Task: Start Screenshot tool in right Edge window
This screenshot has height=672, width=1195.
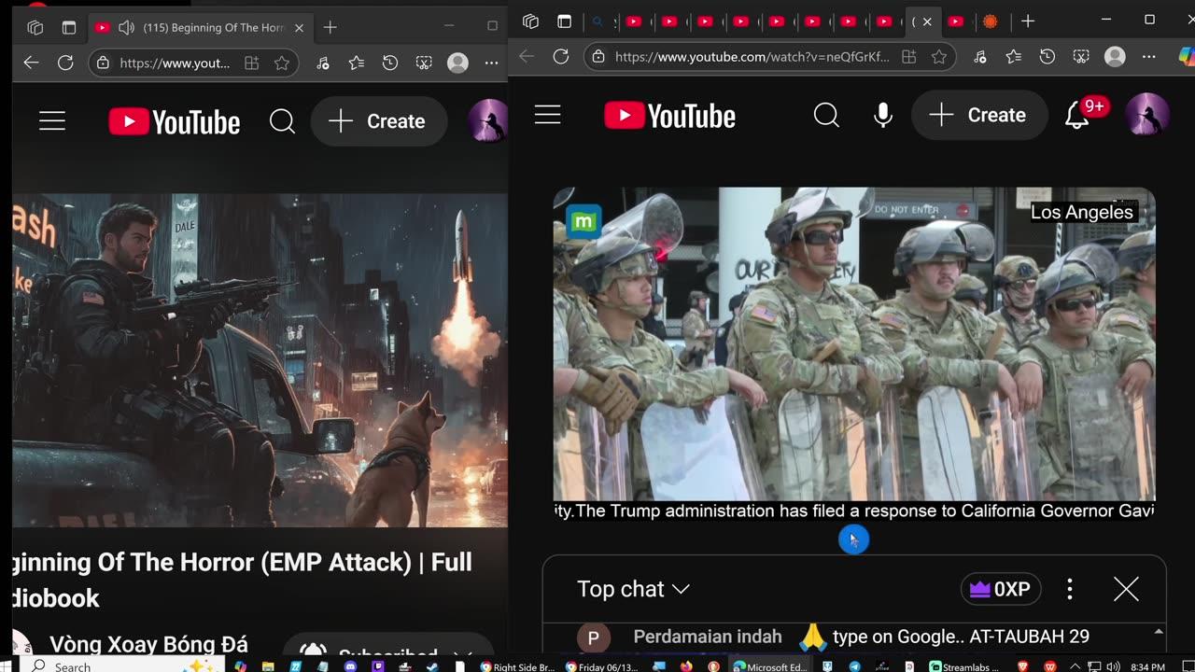Action: [1081, 57]
